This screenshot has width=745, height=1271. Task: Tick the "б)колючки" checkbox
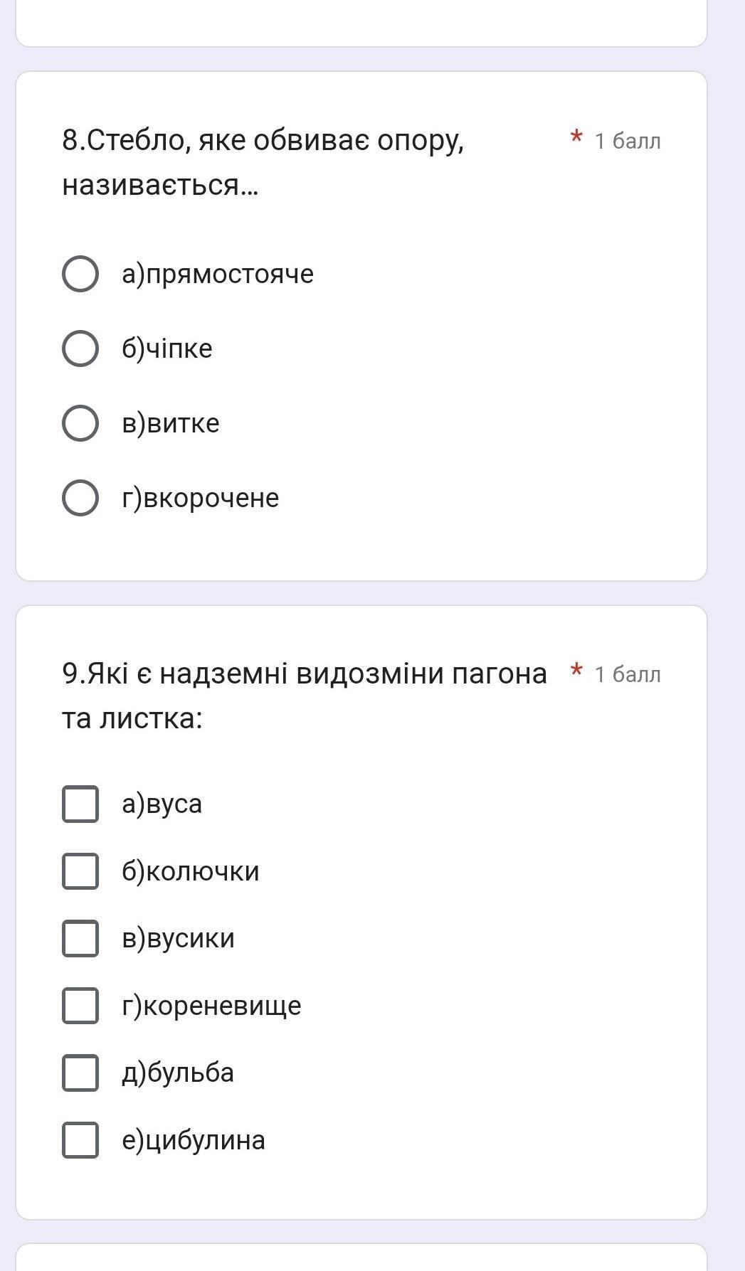(80, 871)
